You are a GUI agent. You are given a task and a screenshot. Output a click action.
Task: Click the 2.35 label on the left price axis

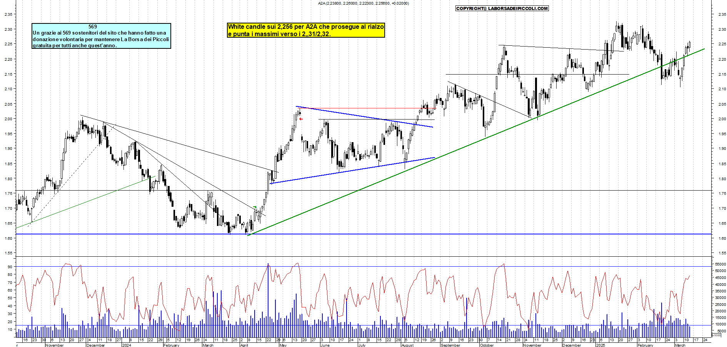[x=8, y=14]
